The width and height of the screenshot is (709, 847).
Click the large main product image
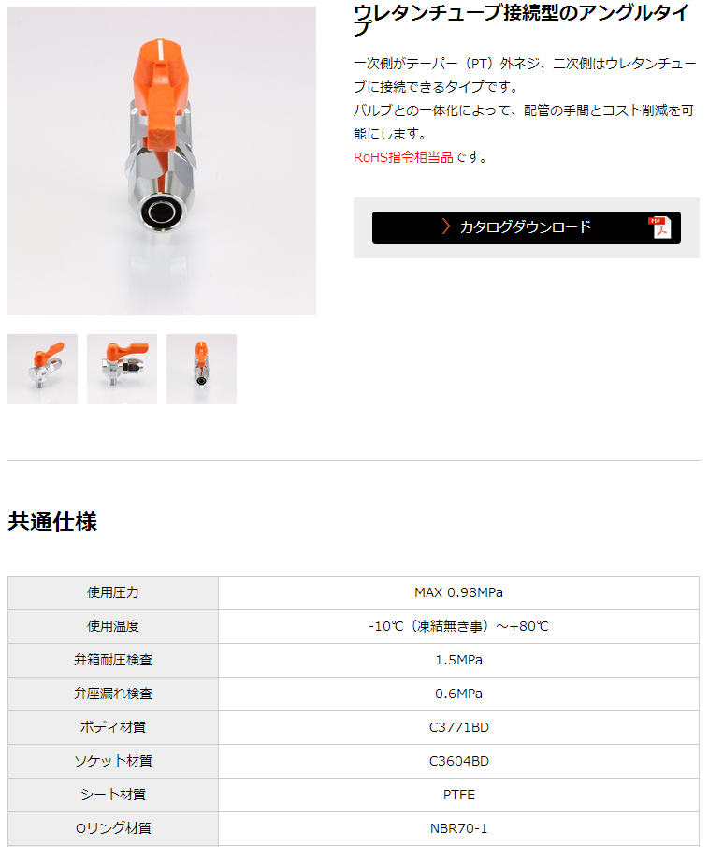[x=162, y=161]
